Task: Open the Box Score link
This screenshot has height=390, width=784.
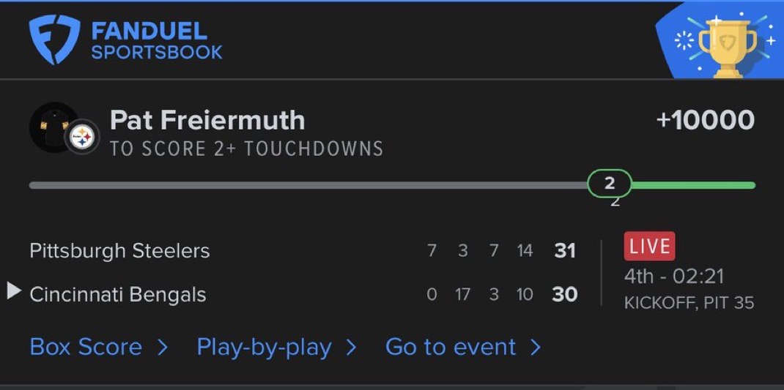Action: point(86,346)
